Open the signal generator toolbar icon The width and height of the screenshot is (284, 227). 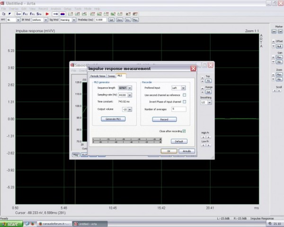[x=55, y=14]
